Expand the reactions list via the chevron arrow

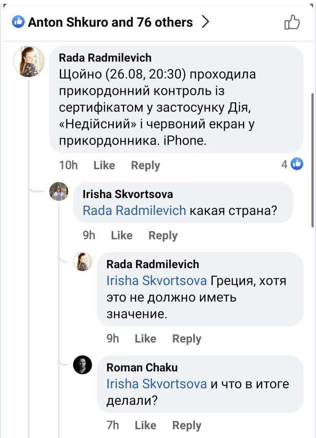point(206,22)
